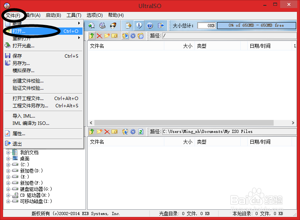Expand the 硬盘驱动器(G:) node
300x220 pixels.
[x=8, y=189]
